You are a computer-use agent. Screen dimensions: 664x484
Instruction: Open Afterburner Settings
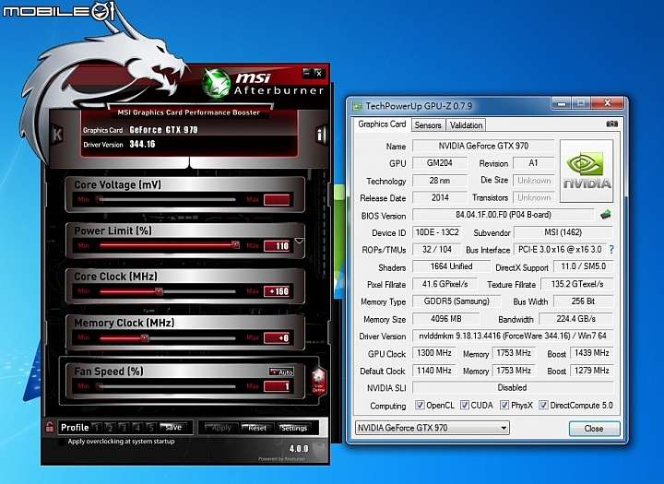pos(294,428)
